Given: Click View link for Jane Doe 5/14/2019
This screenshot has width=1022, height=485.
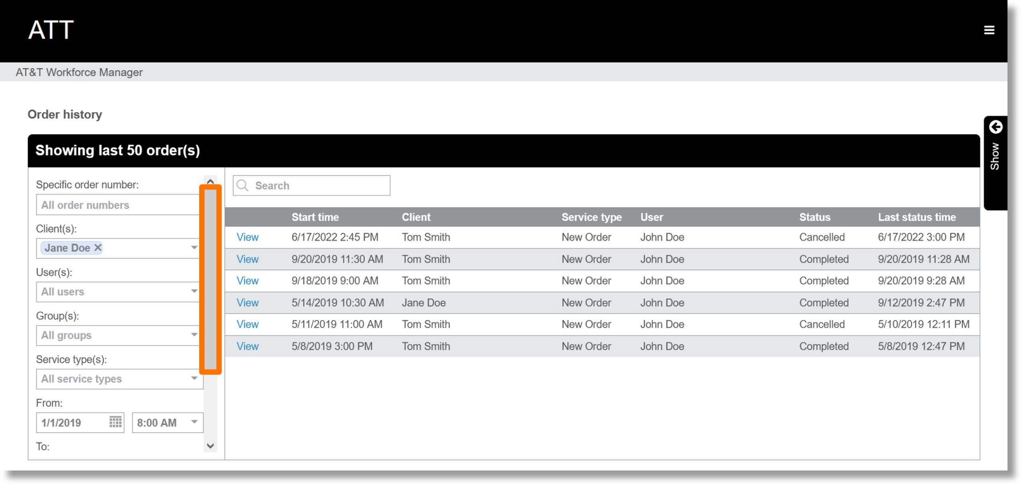Looking at the screenshot, I should (246, 302).
